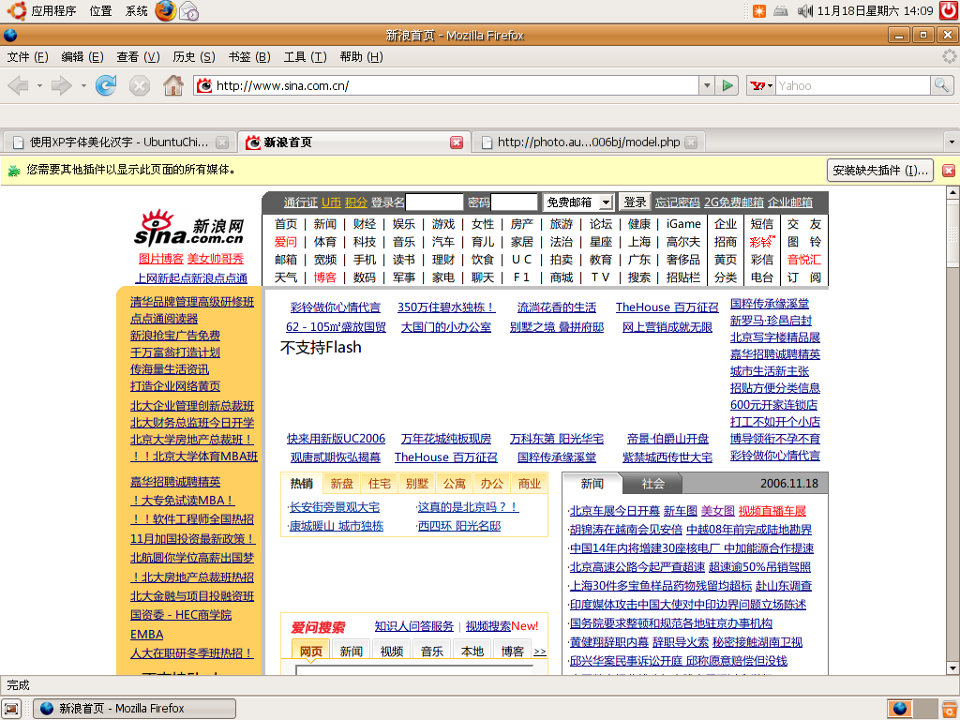960x720 pixels.
Task: Open the 图片博客 link
Action: coord(161,259)
